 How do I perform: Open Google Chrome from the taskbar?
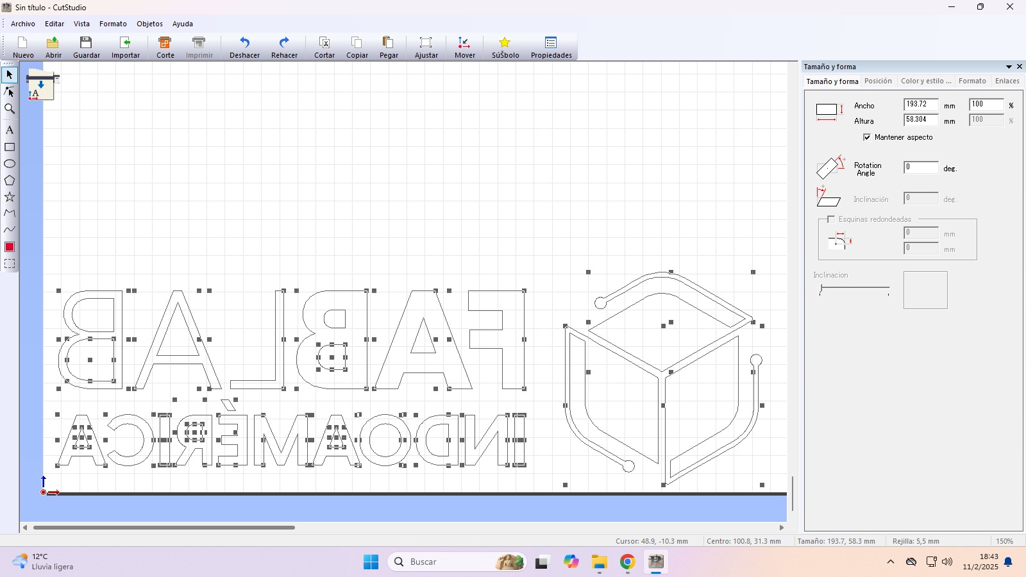pos(627,562)
